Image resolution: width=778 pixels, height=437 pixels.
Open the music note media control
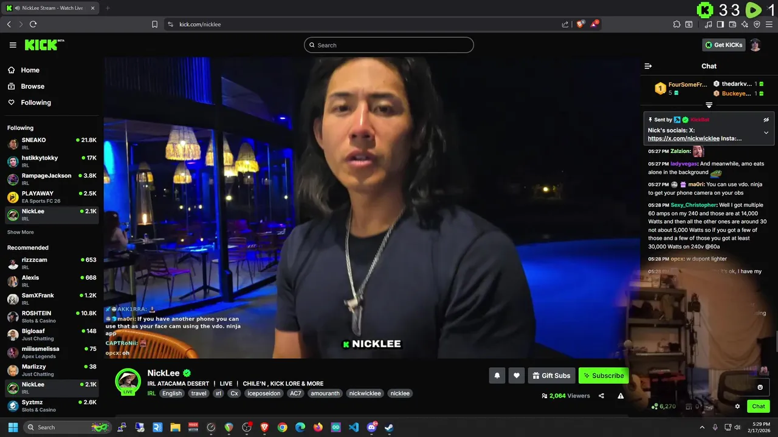708,24
